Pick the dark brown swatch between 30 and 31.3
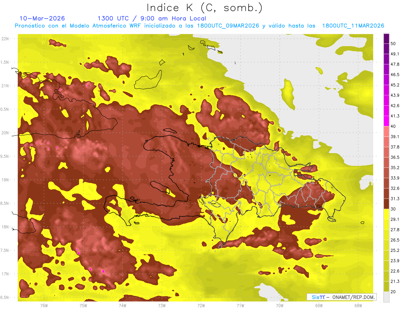The height and width of the screenshot is (310, 402). (x=386, y=204)
